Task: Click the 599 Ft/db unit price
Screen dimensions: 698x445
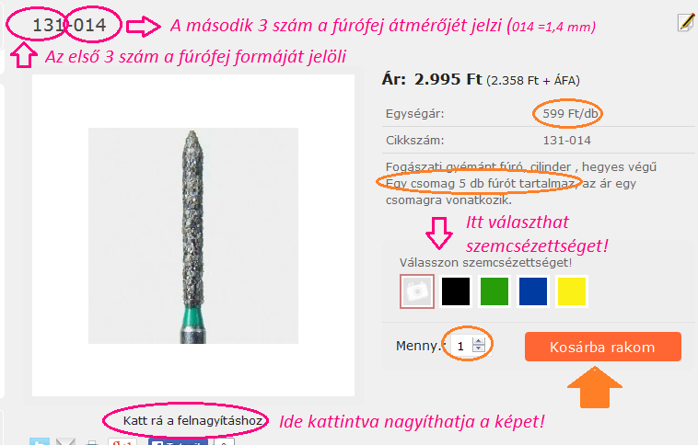Action: pos(570,114)
